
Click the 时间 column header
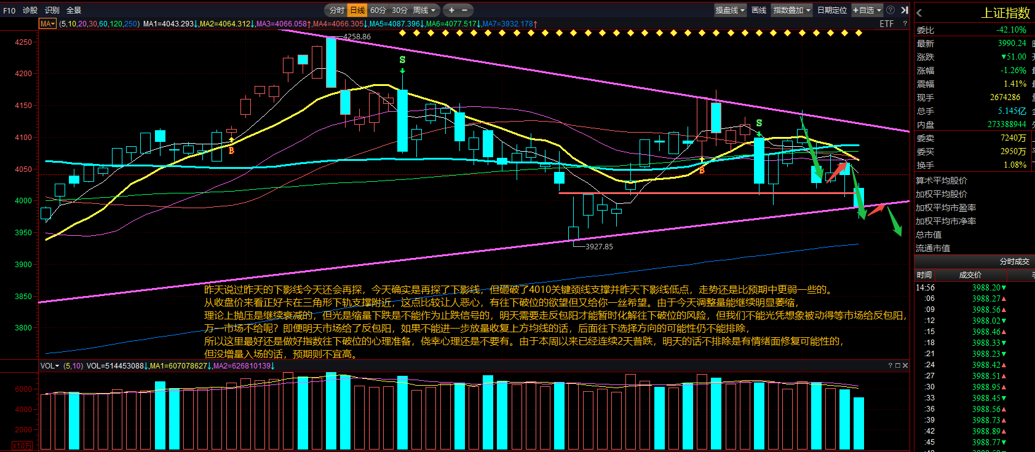click(924, 275)
